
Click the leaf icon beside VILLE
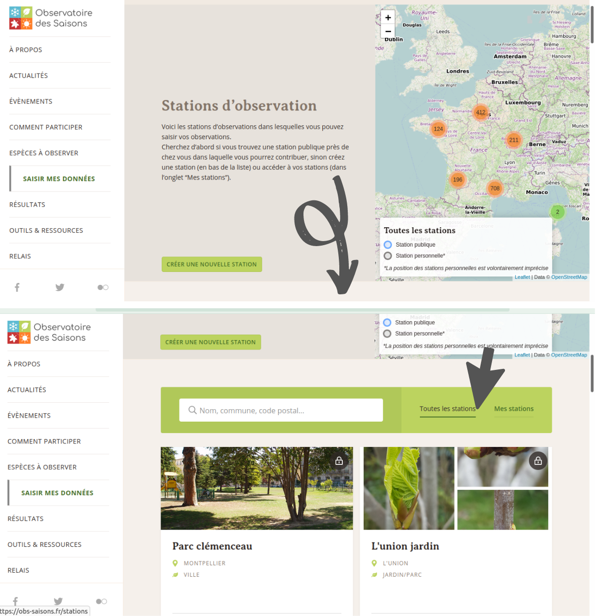click(x=175, y=575)
